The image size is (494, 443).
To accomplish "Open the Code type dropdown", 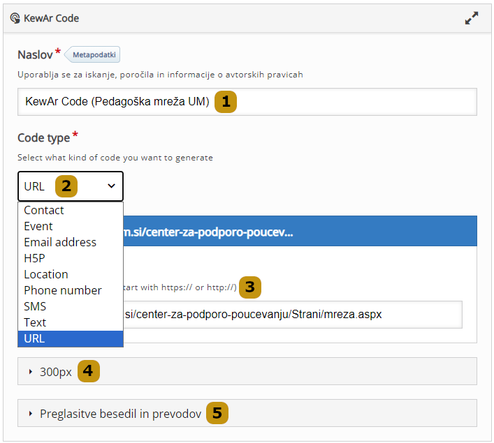I will (x=71, y=186).
